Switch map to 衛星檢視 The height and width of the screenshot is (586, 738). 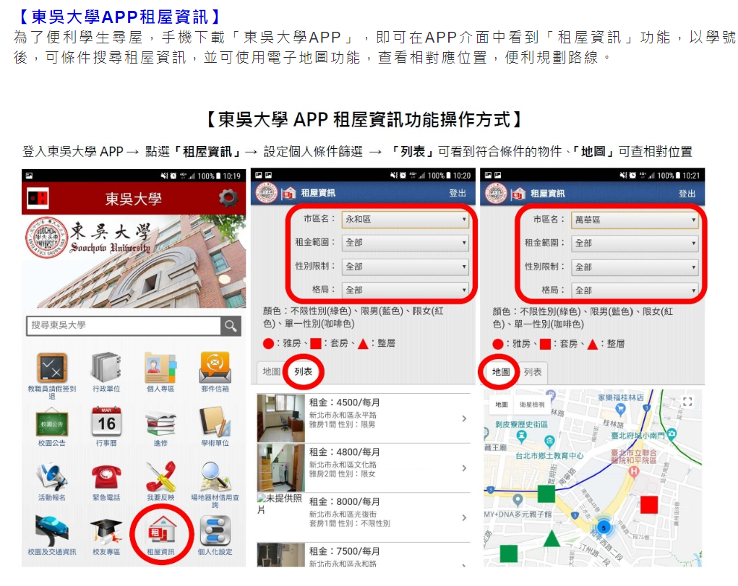532,405
